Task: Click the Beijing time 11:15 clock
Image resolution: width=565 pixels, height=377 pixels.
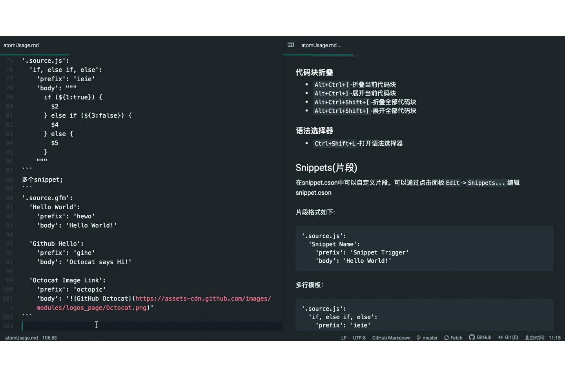Action: (543, 338)
